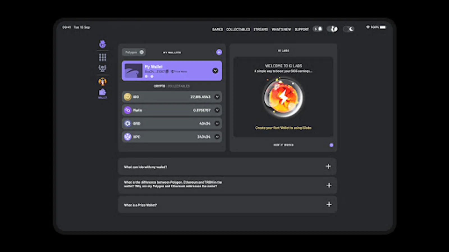Open the Support menu
Viewport: 449px width, 252px height.
[x=302, y=29]
